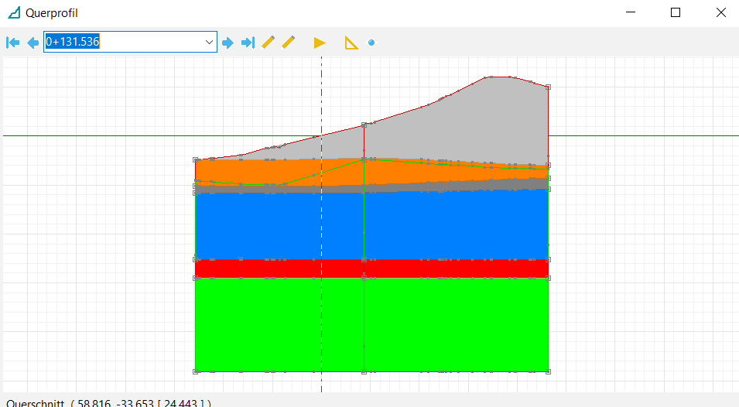The height and width of the screenshot is (407, 739).
Task: Select the light gray terrain area on top
Action: tap(480, 124)
